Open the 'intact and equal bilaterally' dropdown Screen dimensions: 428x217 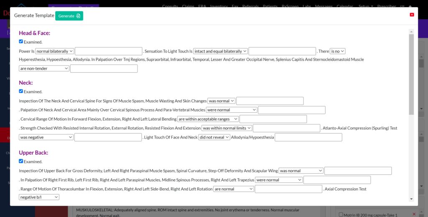pos(220,51)
